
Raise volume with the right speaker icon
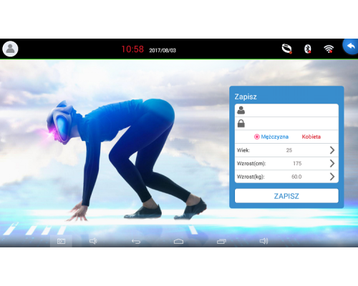pyautogui.click(x=263, y=241)
